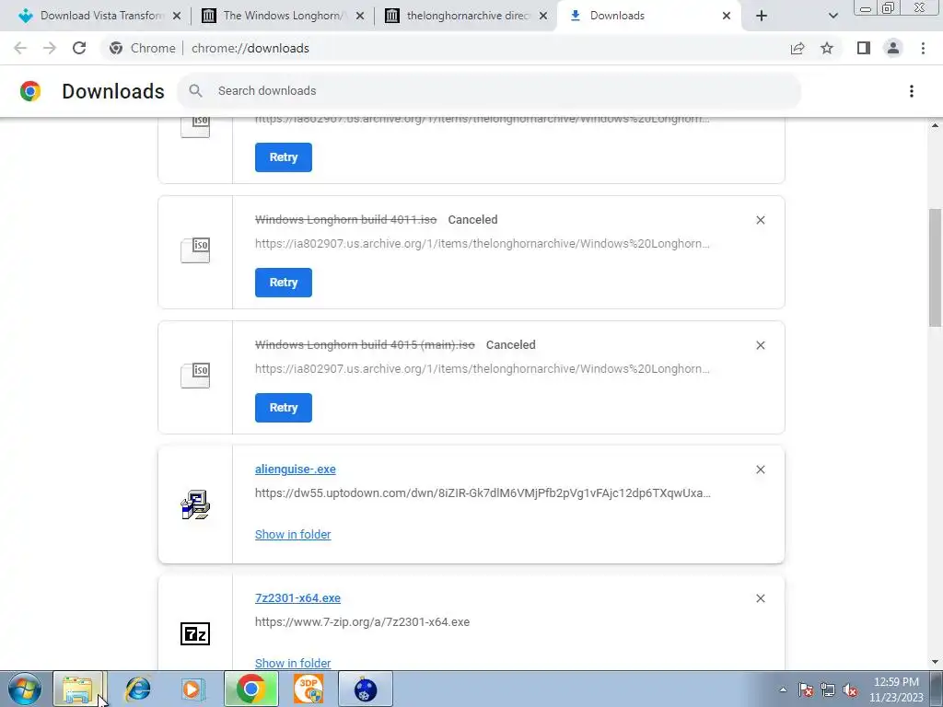Image resolution: width=943 pixels, height=707 pixels.
Task: Open the 3DP app in the taskbar
Action: coord(309,689)
